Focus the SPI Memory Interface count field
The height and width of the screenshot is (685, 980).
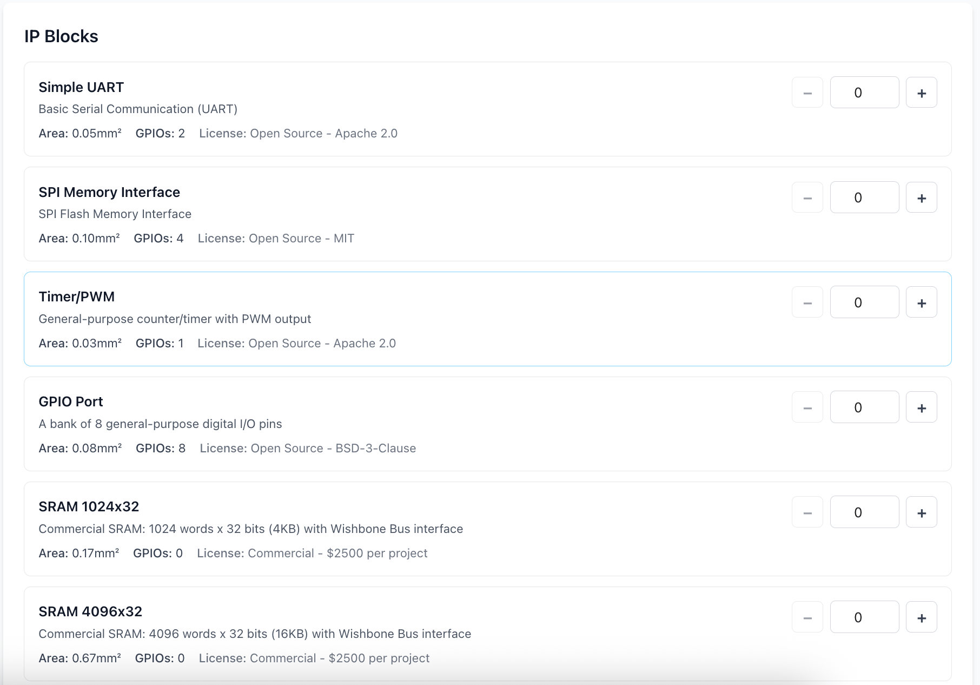tap(864, 198)
